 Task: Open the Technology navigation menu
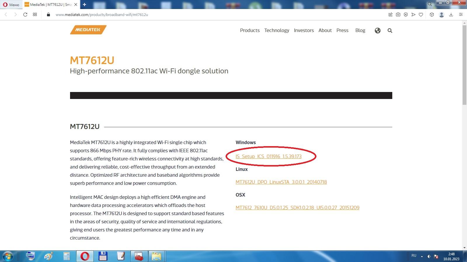(x=277, y=30)
